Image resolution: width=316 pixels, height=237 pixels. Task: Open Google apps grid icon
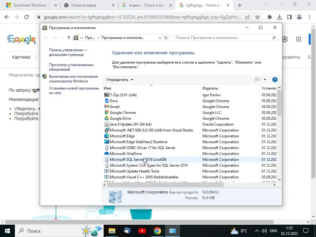click(x=299, y=39)
